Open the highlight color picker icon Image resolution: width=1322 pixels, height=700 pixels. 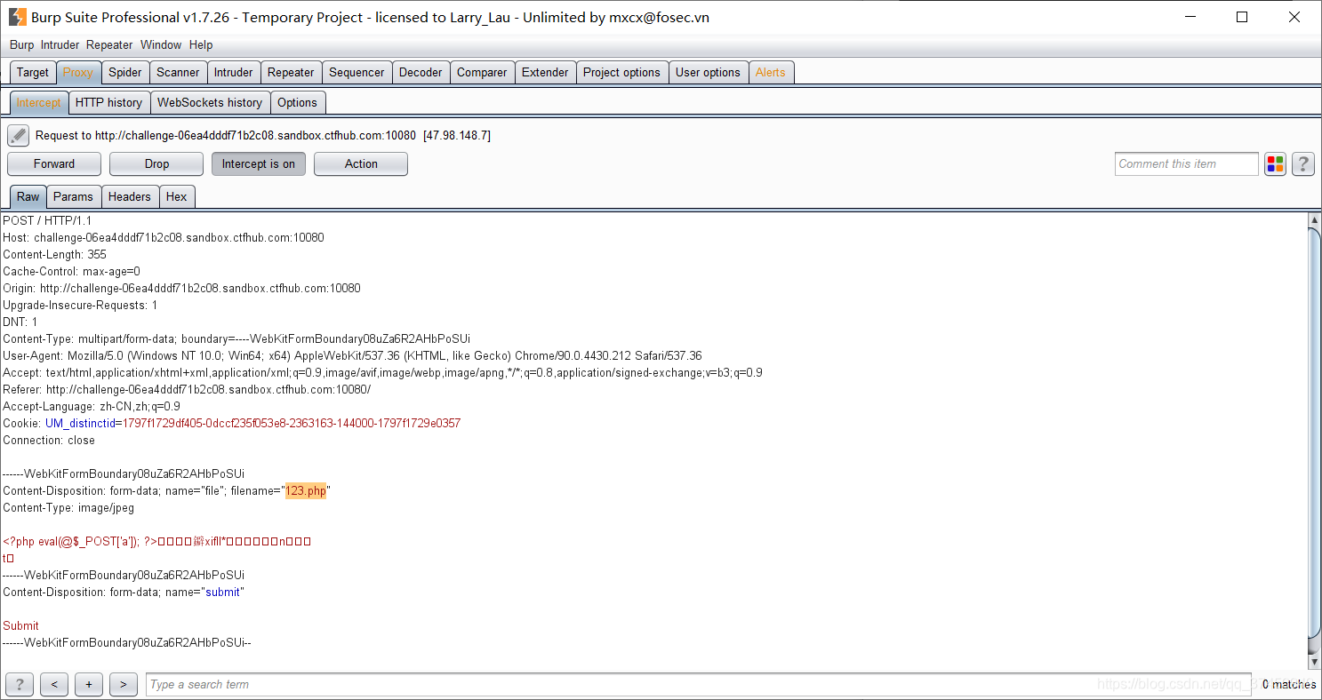pos(1276,163)
